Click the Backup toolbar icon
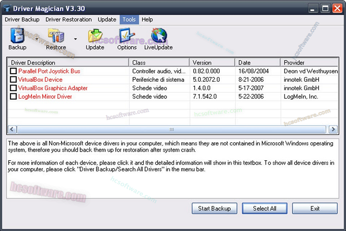 [17, 38]
